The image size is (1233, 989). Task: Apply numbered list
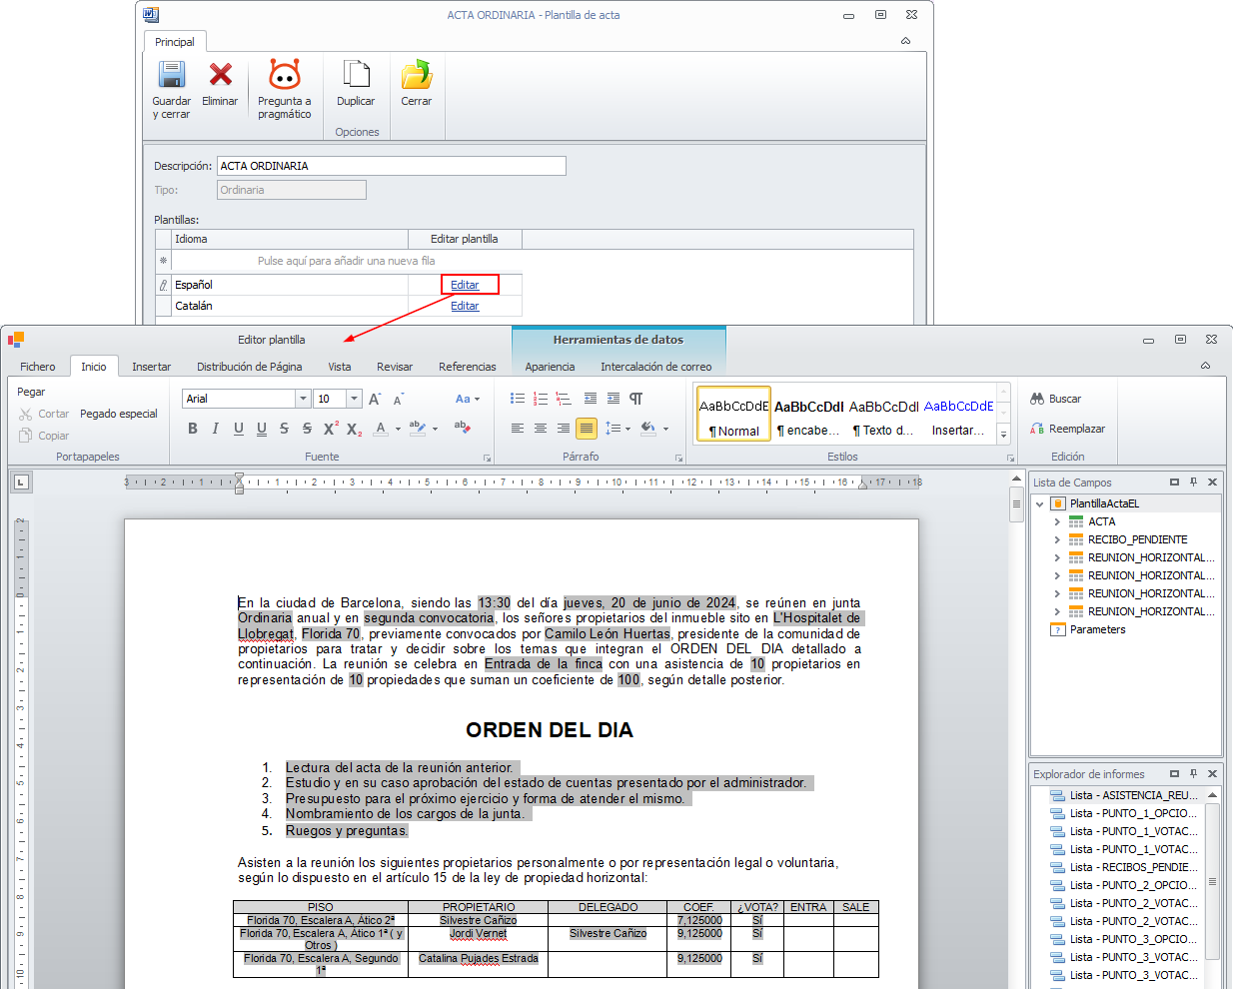click(541, 398)
